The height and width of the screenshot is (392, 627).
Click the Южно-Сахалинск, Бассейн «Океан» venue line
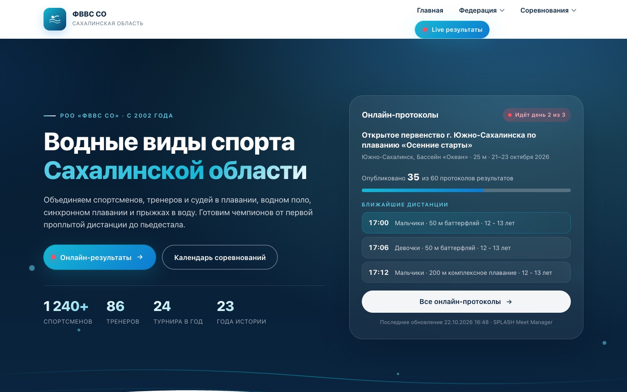click(x=455, y=157)
